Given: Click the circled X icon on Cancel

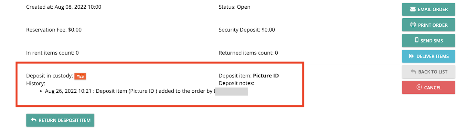Looking at the screenshot, I should [x=419, y=87].
